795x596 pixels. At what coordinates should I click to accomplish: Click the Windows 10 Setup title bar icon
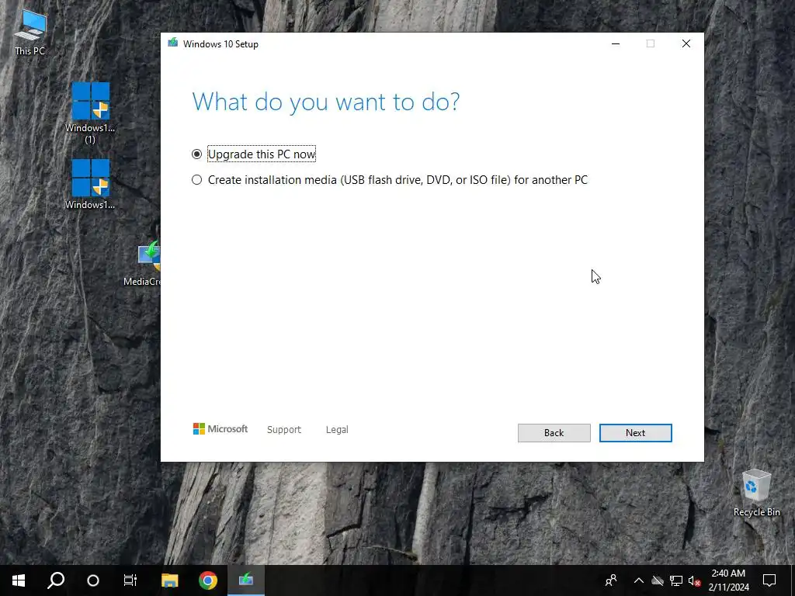click(x=173, y=43)
